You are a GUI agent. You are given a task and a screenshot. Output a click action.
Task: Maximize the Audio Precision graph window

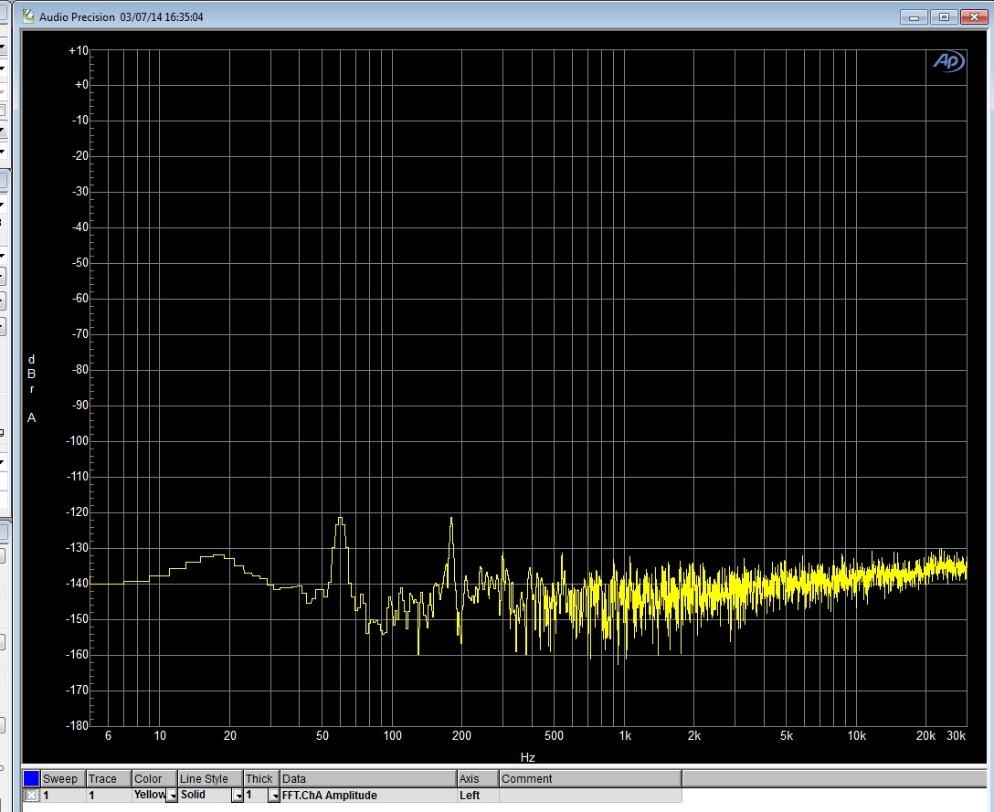[944, 17]
